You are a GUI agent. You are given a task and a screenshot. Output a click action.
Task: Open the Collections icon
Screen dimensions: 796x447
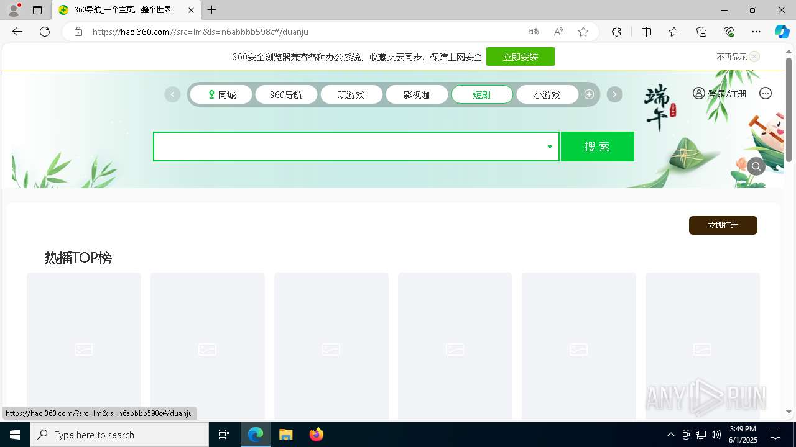701,32
